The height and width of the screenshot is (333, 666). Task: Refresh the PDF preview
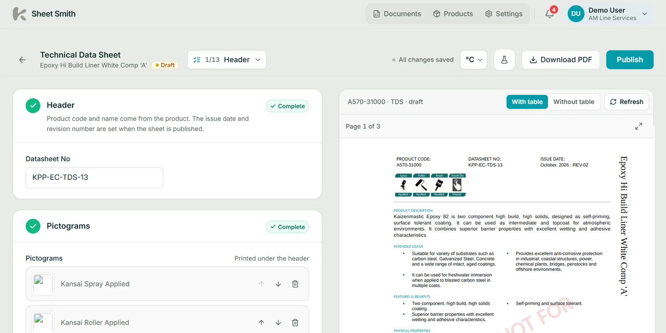(x=626, y=102)
